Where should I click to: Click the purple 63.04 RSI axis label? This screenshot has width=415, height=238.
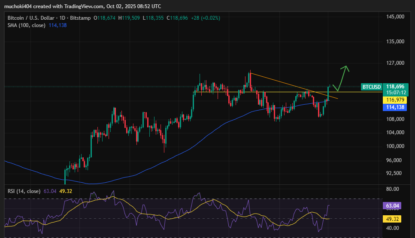pos(393,206)
